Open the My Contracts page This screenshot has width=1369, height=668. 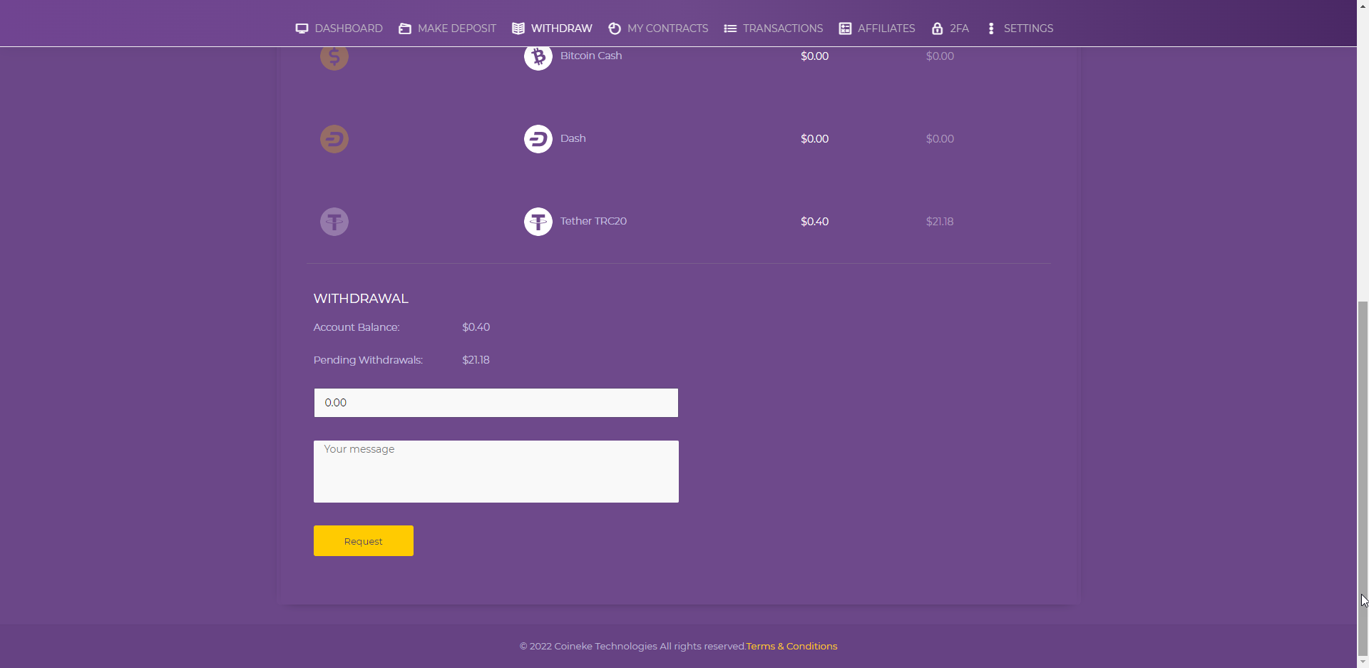[x=667, y=29]
